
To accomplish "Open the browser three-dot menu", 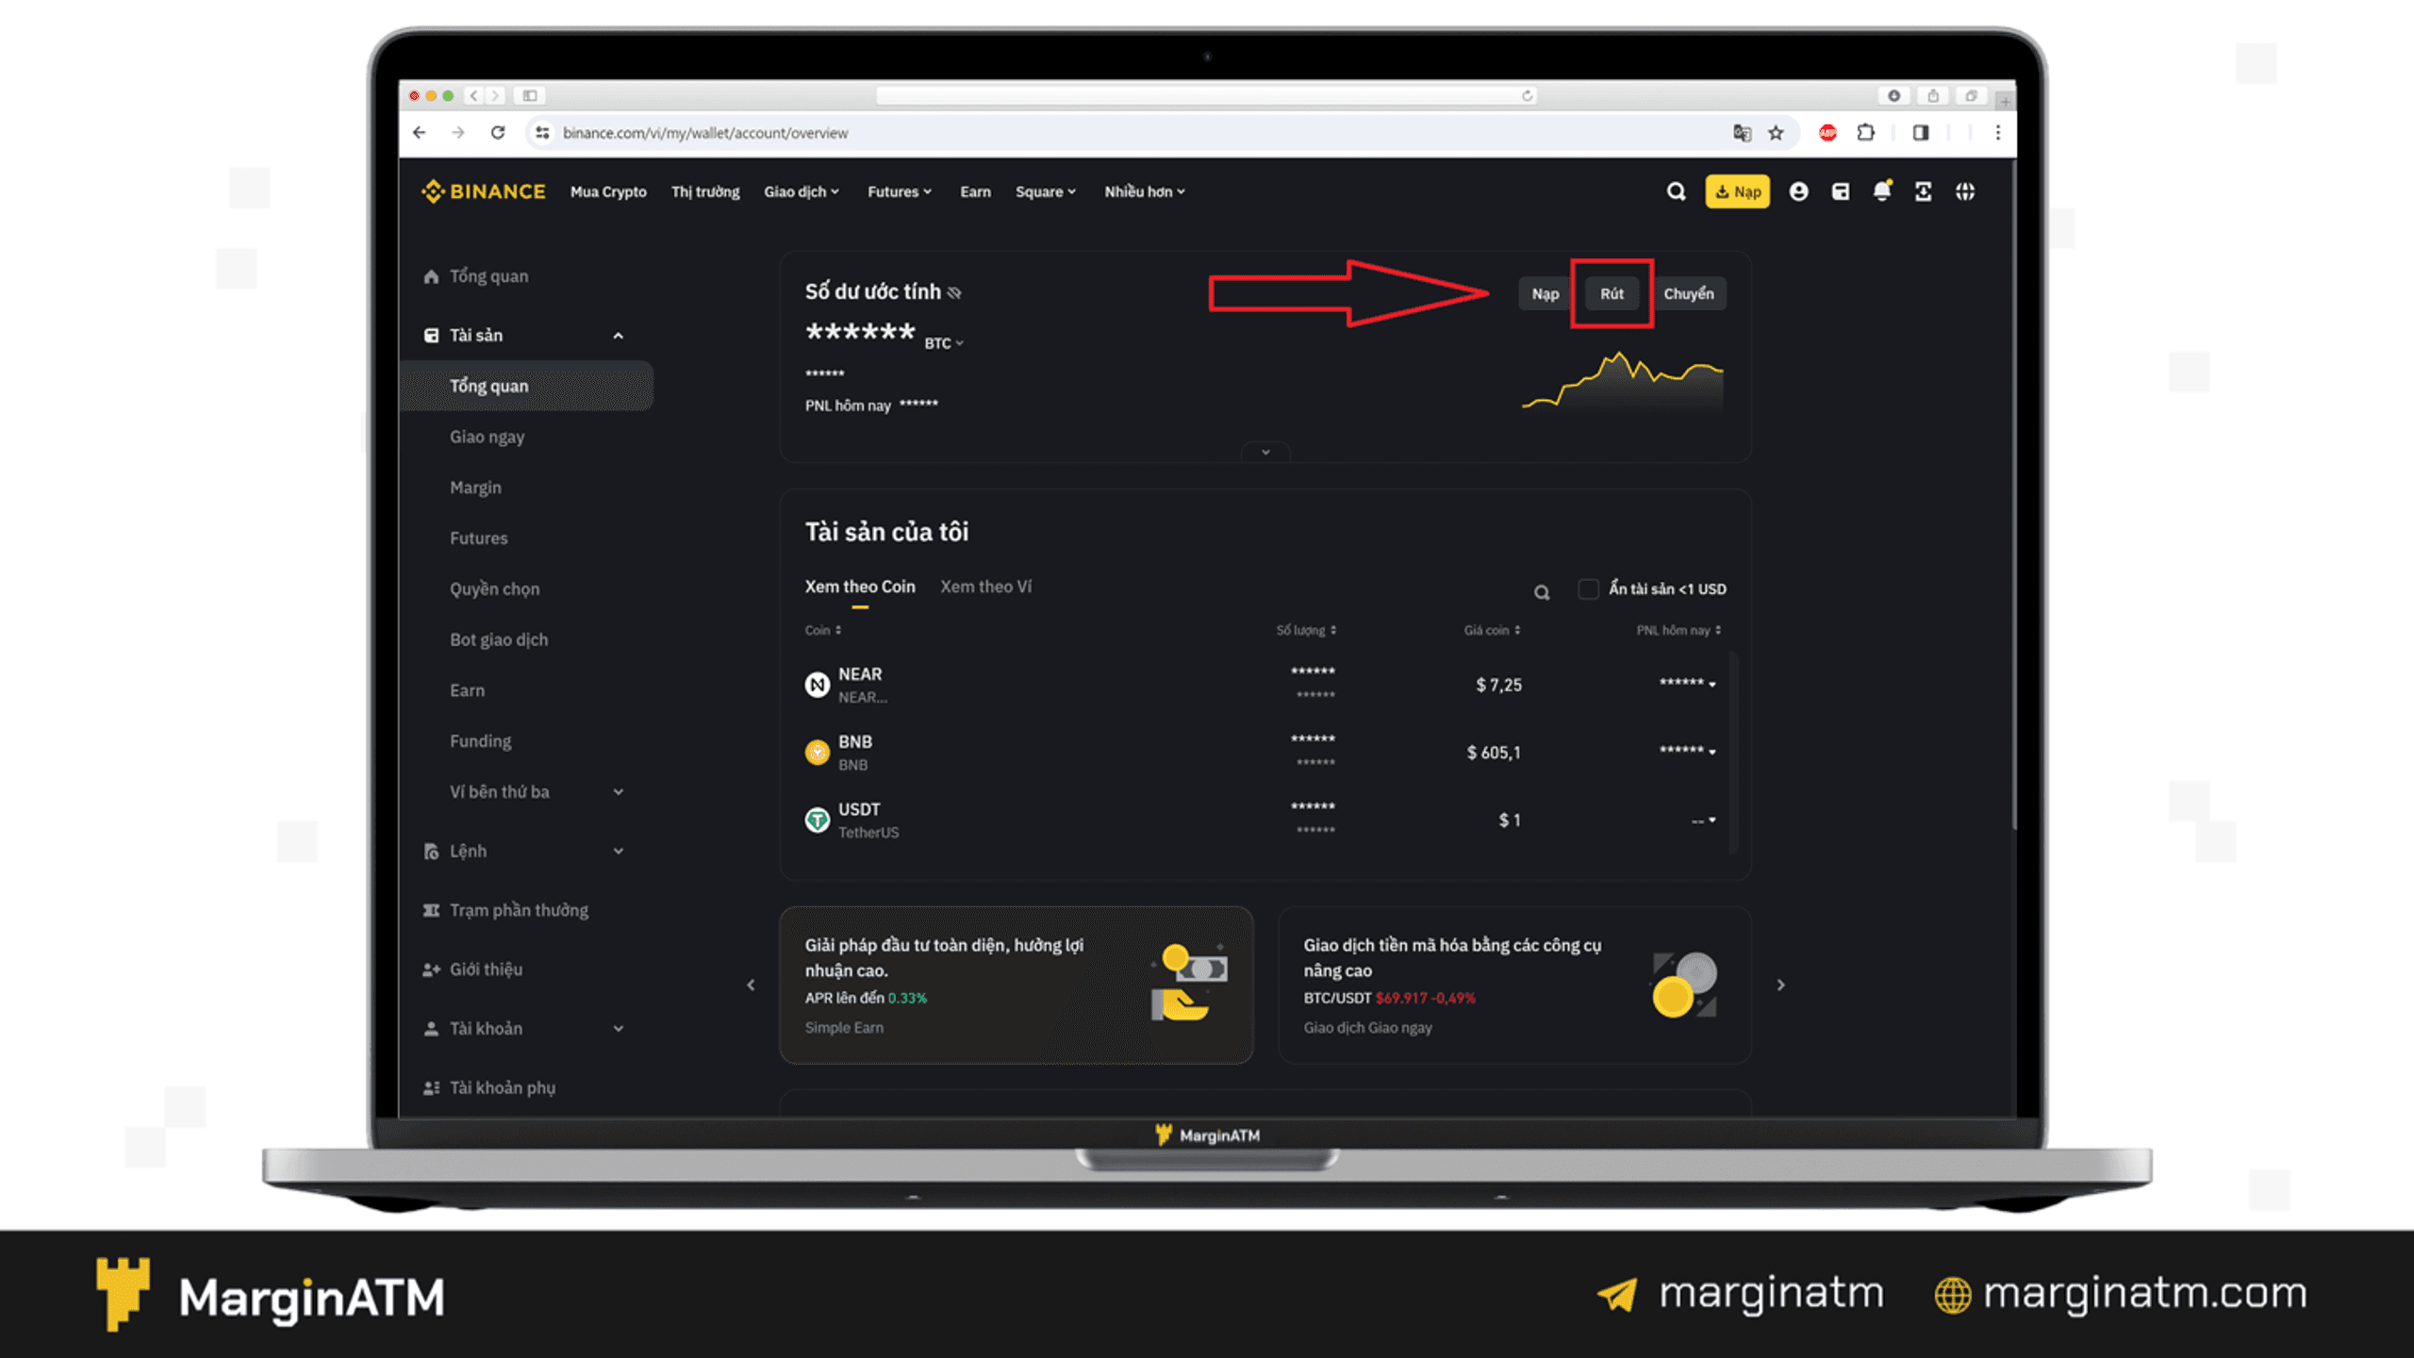I will [x=1997, y=133].
